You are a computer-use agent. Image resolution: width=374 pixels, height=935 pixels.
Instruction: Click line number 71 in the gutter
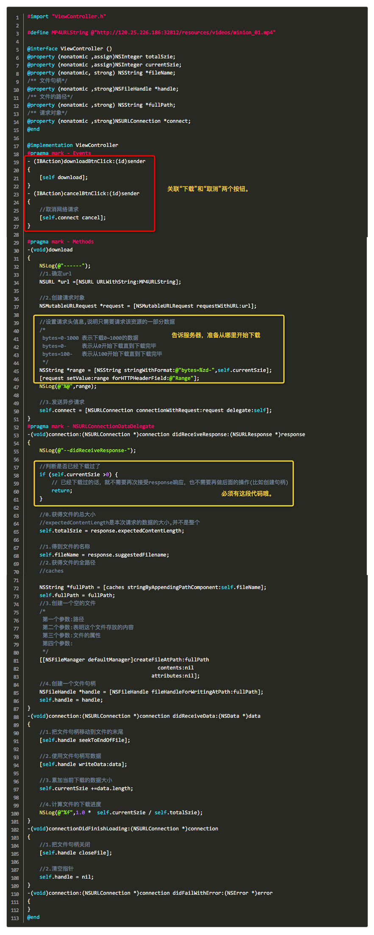point(16,581)
